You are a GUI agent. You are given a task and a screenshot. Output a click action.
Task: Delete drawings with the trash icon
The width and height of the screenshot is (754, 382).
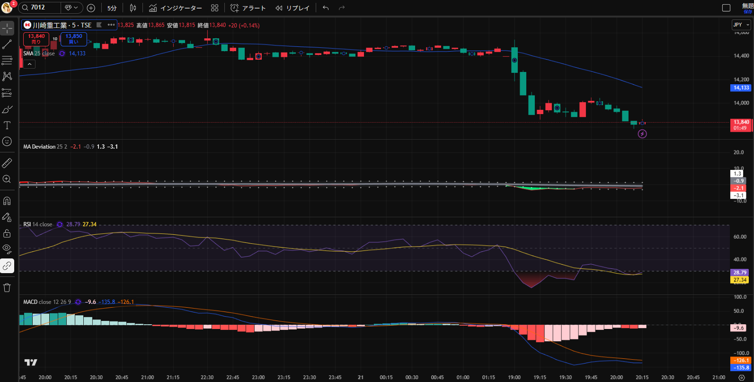tap(7, 288)
